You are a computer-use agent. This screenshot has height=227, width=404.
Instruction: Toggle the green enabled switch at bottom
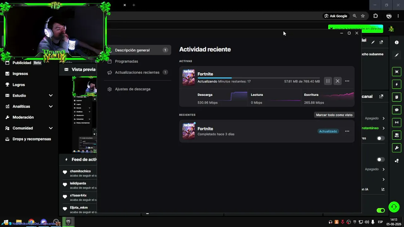coord(381,210)
